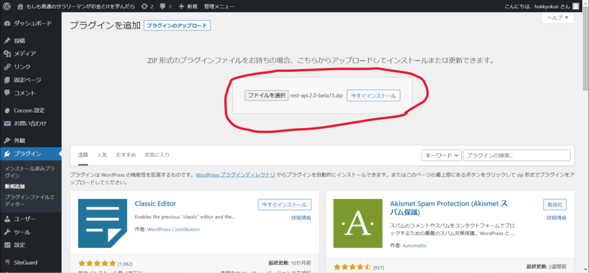Viewport: 589px width, 273px height.
Task: Click the selected file name rest-api.2.0-beta15.zip
Action: click(316, 96)
